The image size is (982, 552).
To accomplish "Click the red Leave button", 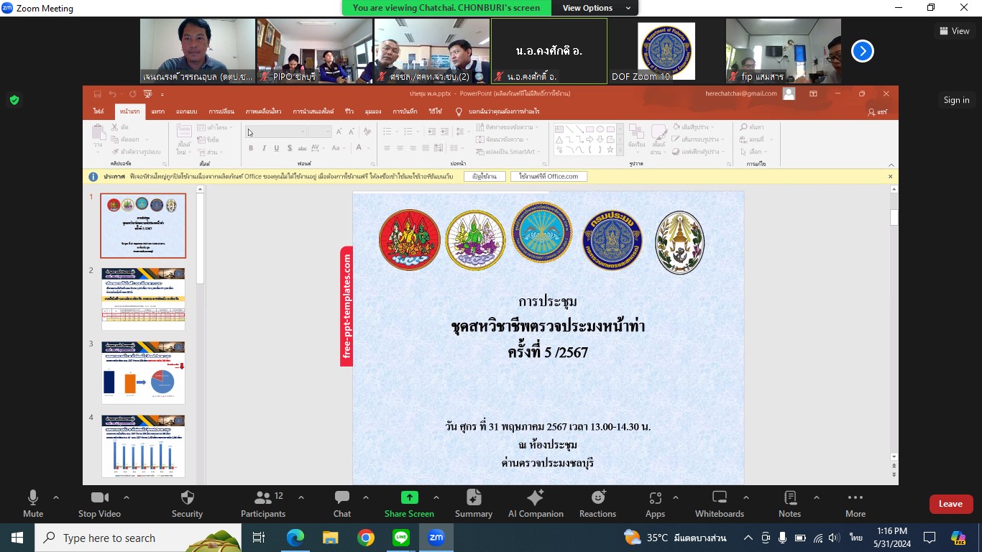I will click(950, 504).
